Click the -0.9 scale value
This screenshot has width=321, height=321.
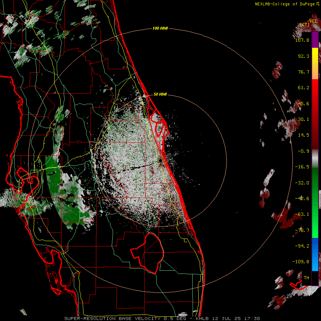(304, 151)
